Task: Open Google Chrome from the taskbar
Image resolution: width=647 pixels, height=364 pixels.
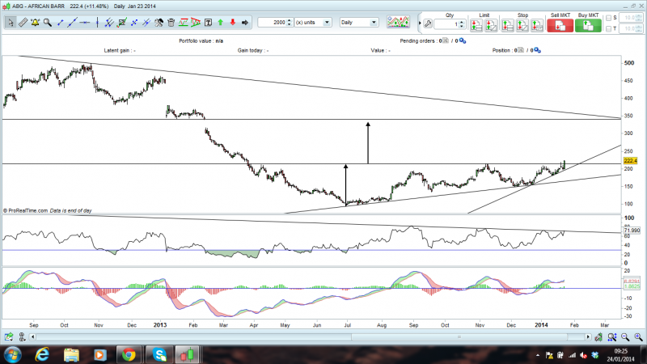Action: pos(128,354)
